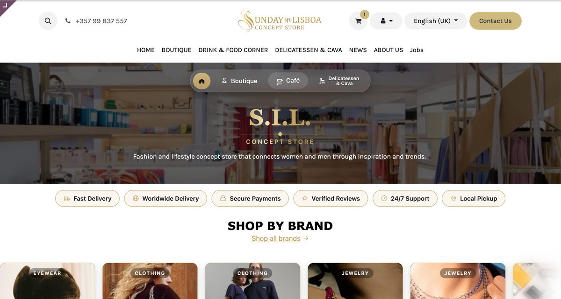This screenshot has width=561, height=299.
Task: Click the truck icon on Fast Delivery
Action: point(67,198)
